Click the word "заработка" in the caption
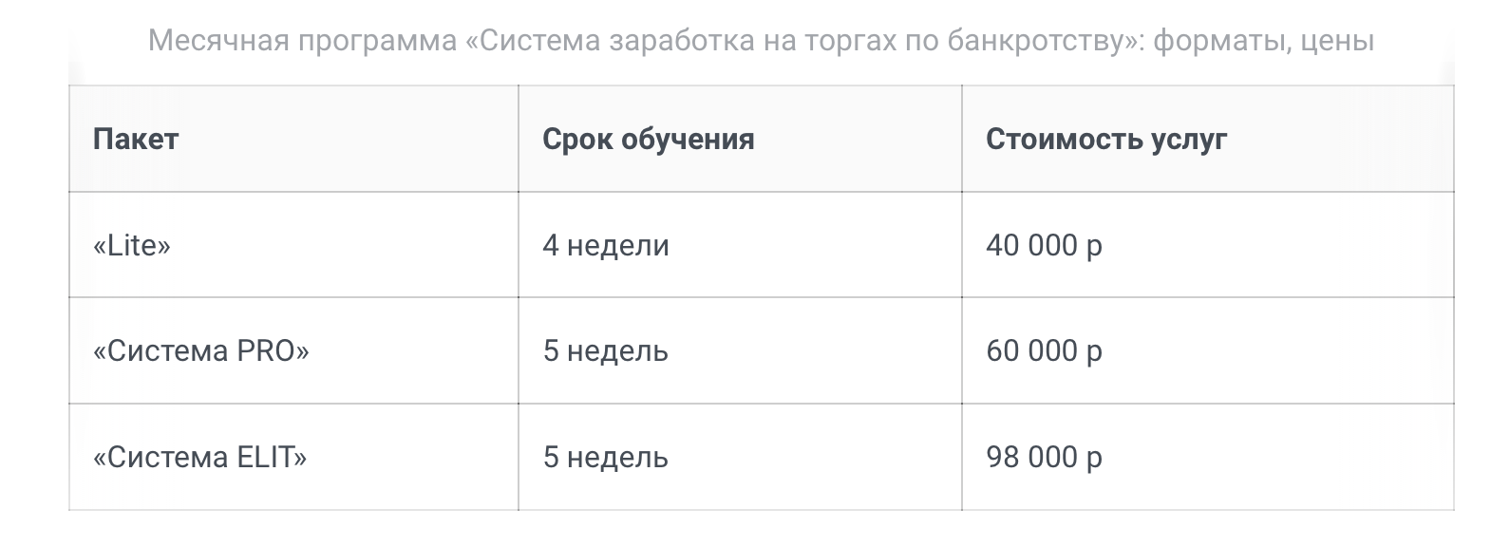This screenshot has width=1510, height=547. (x=684, y=41)
